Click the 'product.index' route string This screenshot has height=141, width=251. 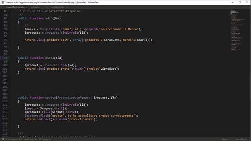(x=81, y=119)
